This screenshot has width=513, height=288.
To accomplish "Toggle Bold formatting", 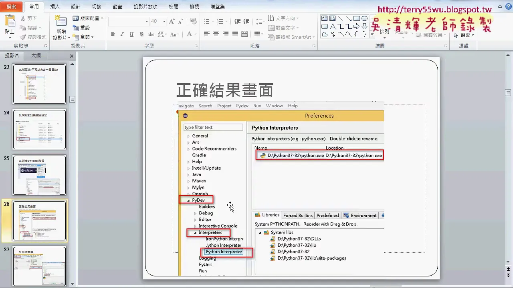I will pos(113,34).
